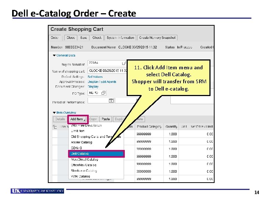Click the select-all icon in table header
Viewport: 265px width, 198px height.
tap(55, 127)
